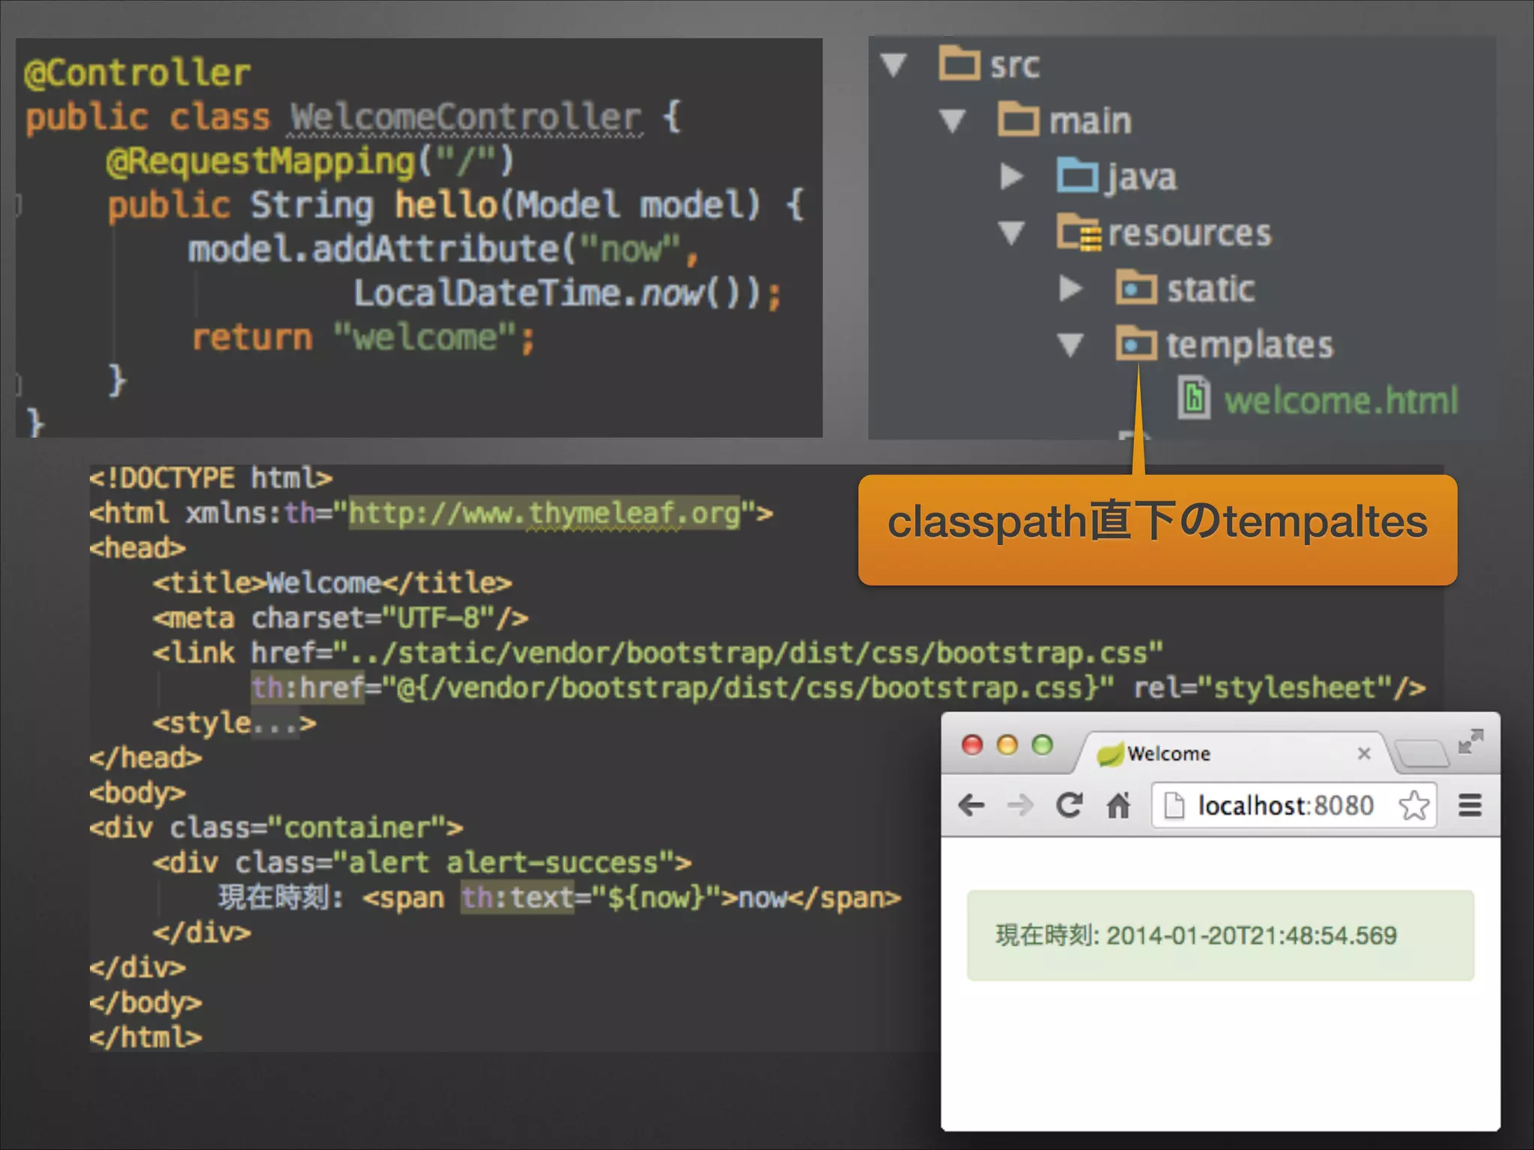Collapse the src folder tree arrow

tap(894, 64)
